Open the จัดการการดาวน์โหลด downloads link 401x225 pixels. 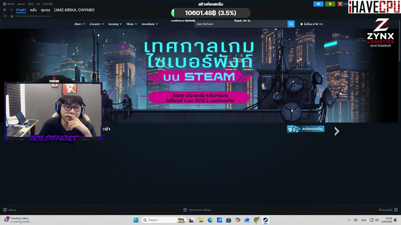click(x=200, y=210)
